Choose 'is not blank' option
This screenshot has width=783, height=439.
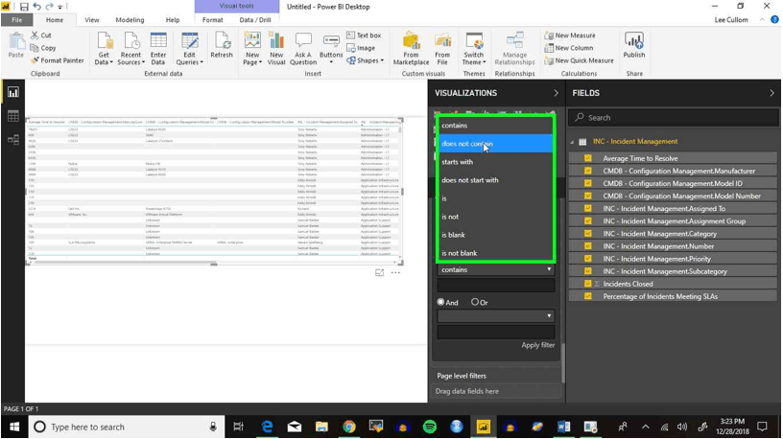click(496, 253)
